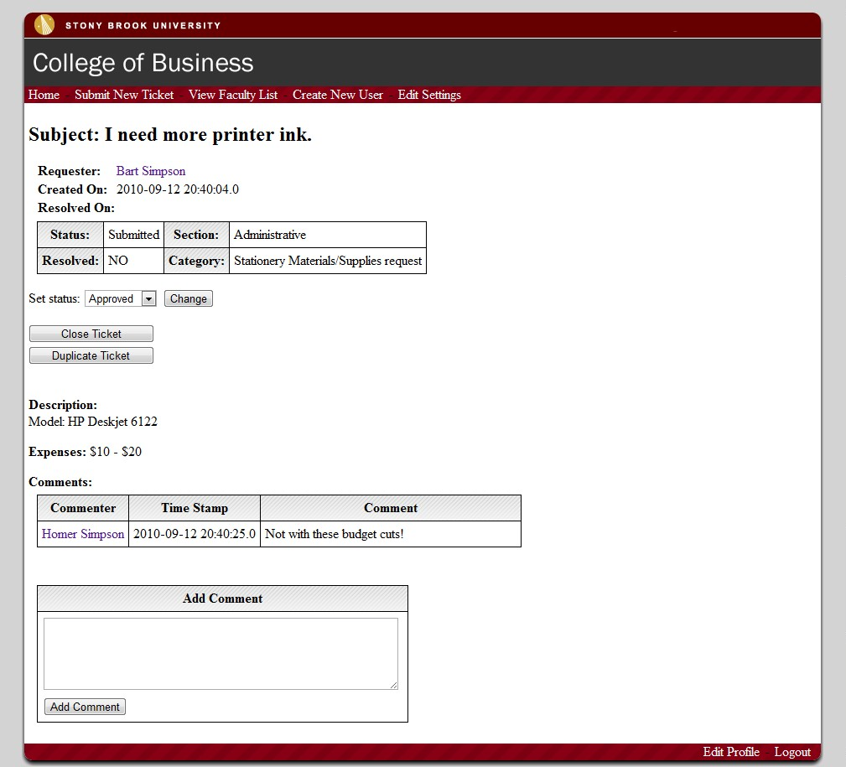
Task: Open commenter Homer Simpson's link
Action: [x=83, y=534]
